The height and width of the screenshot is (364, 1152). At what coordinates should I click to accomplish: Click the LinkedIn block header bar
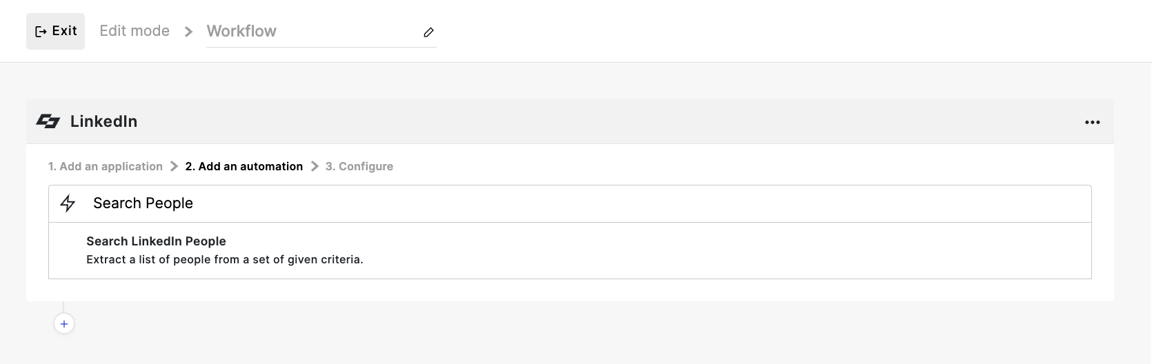(x=570, y=122)
